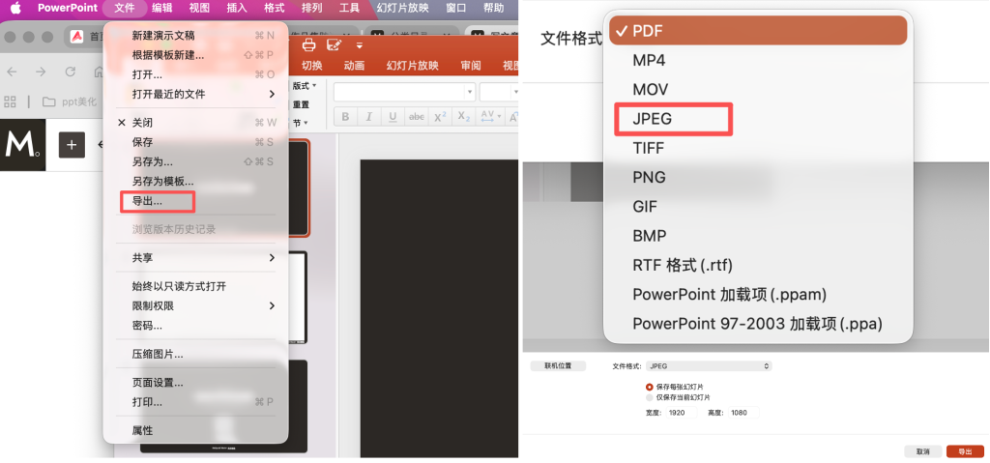Image resolution: width=990 pixels, height=463 pixels.
Task: Open the 文件格式 JPEG dropdown
Action: pyautogui.click(x=709, y=366)
